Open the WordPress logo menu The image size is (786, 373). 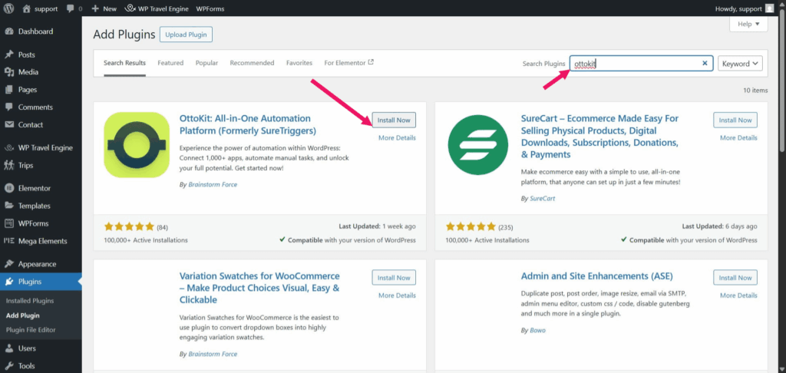[x=8, y=8]
